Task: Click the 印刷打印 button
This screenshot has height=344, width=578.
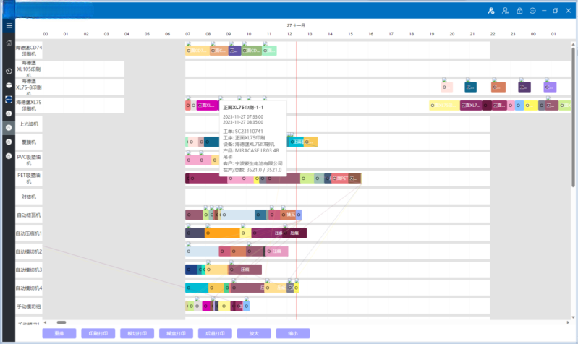Action: click(98, 333)
